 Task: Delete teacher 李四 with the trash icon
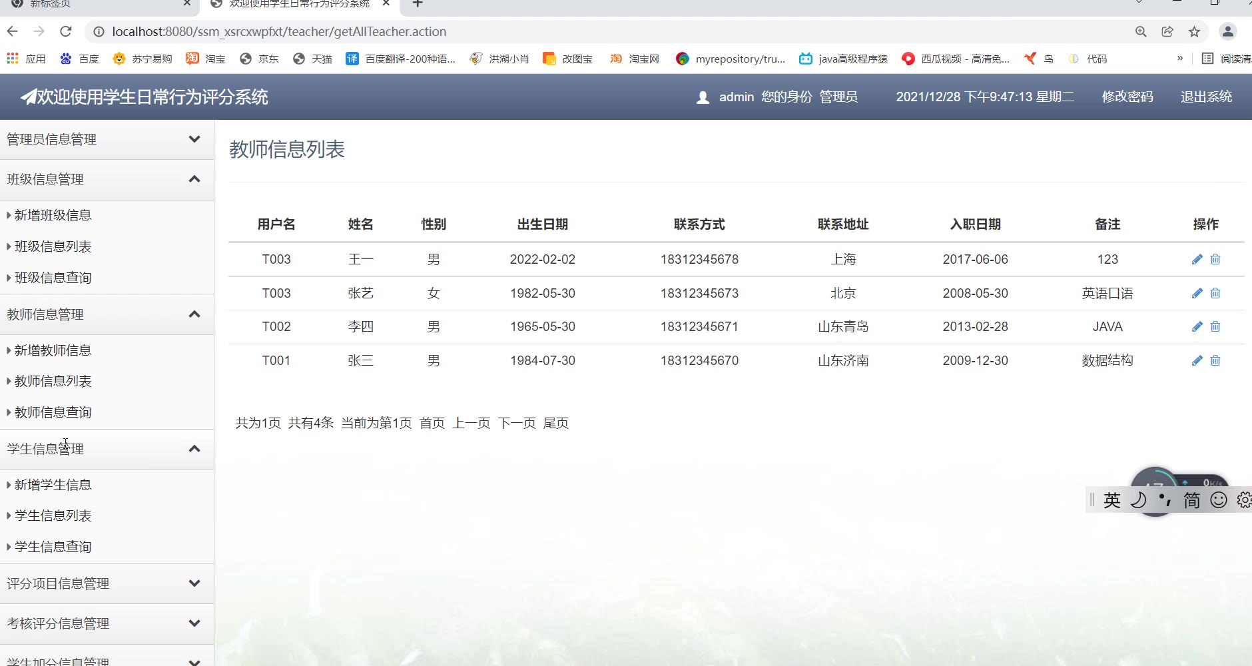point(1215,326)
